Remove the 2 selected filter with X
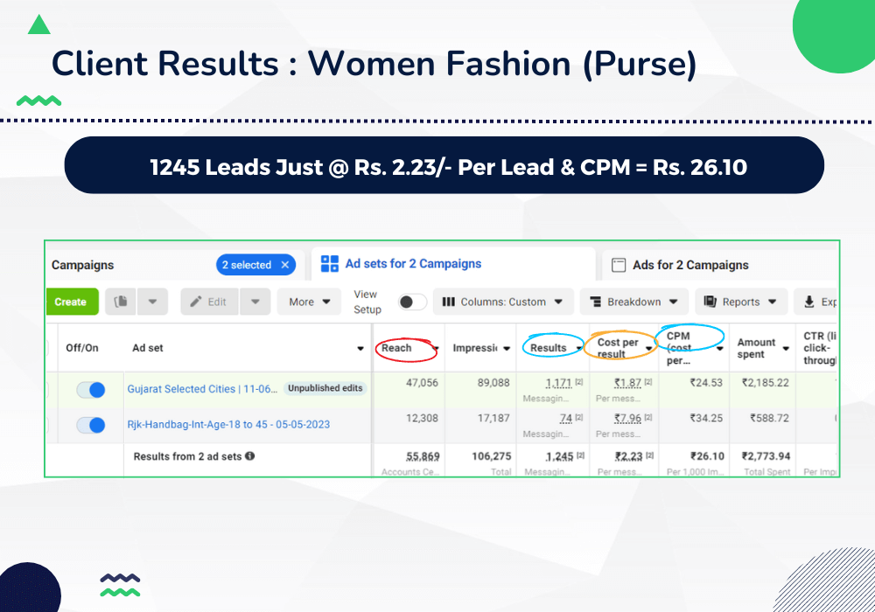Image resolution: width=875 pixels, height=612 pixels. point(285,265)
